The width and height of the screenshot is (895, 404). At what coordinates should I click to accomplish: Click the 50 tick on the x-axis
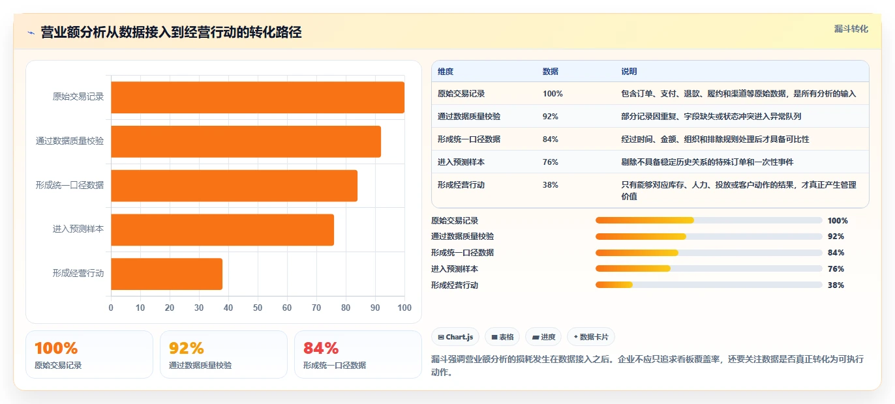(258, 308)
